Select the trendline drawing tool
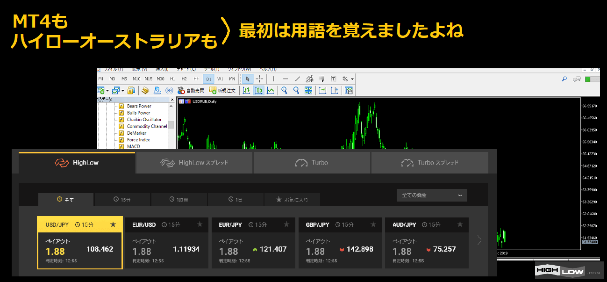Screen dimensions: 607x282 coord(297,79)
